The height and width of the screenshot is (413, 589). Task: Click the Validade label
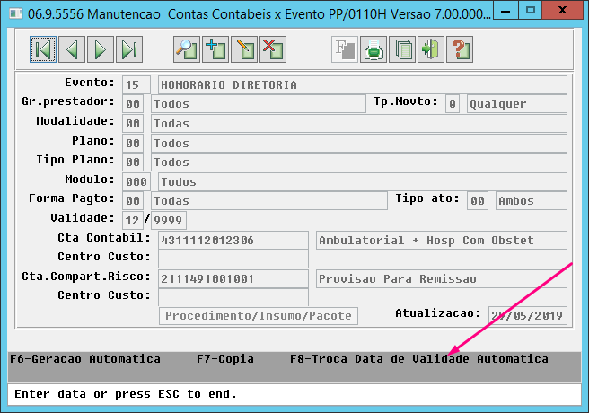tap(83, 218)
